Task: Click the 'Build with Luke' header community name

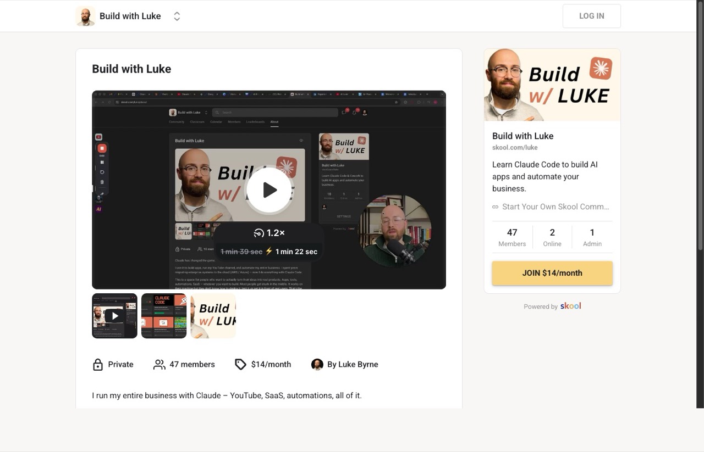Action: [130, 16]
